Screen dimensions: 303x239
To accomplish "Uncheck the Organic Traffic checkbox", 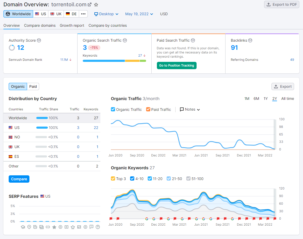I will point(113,109).
